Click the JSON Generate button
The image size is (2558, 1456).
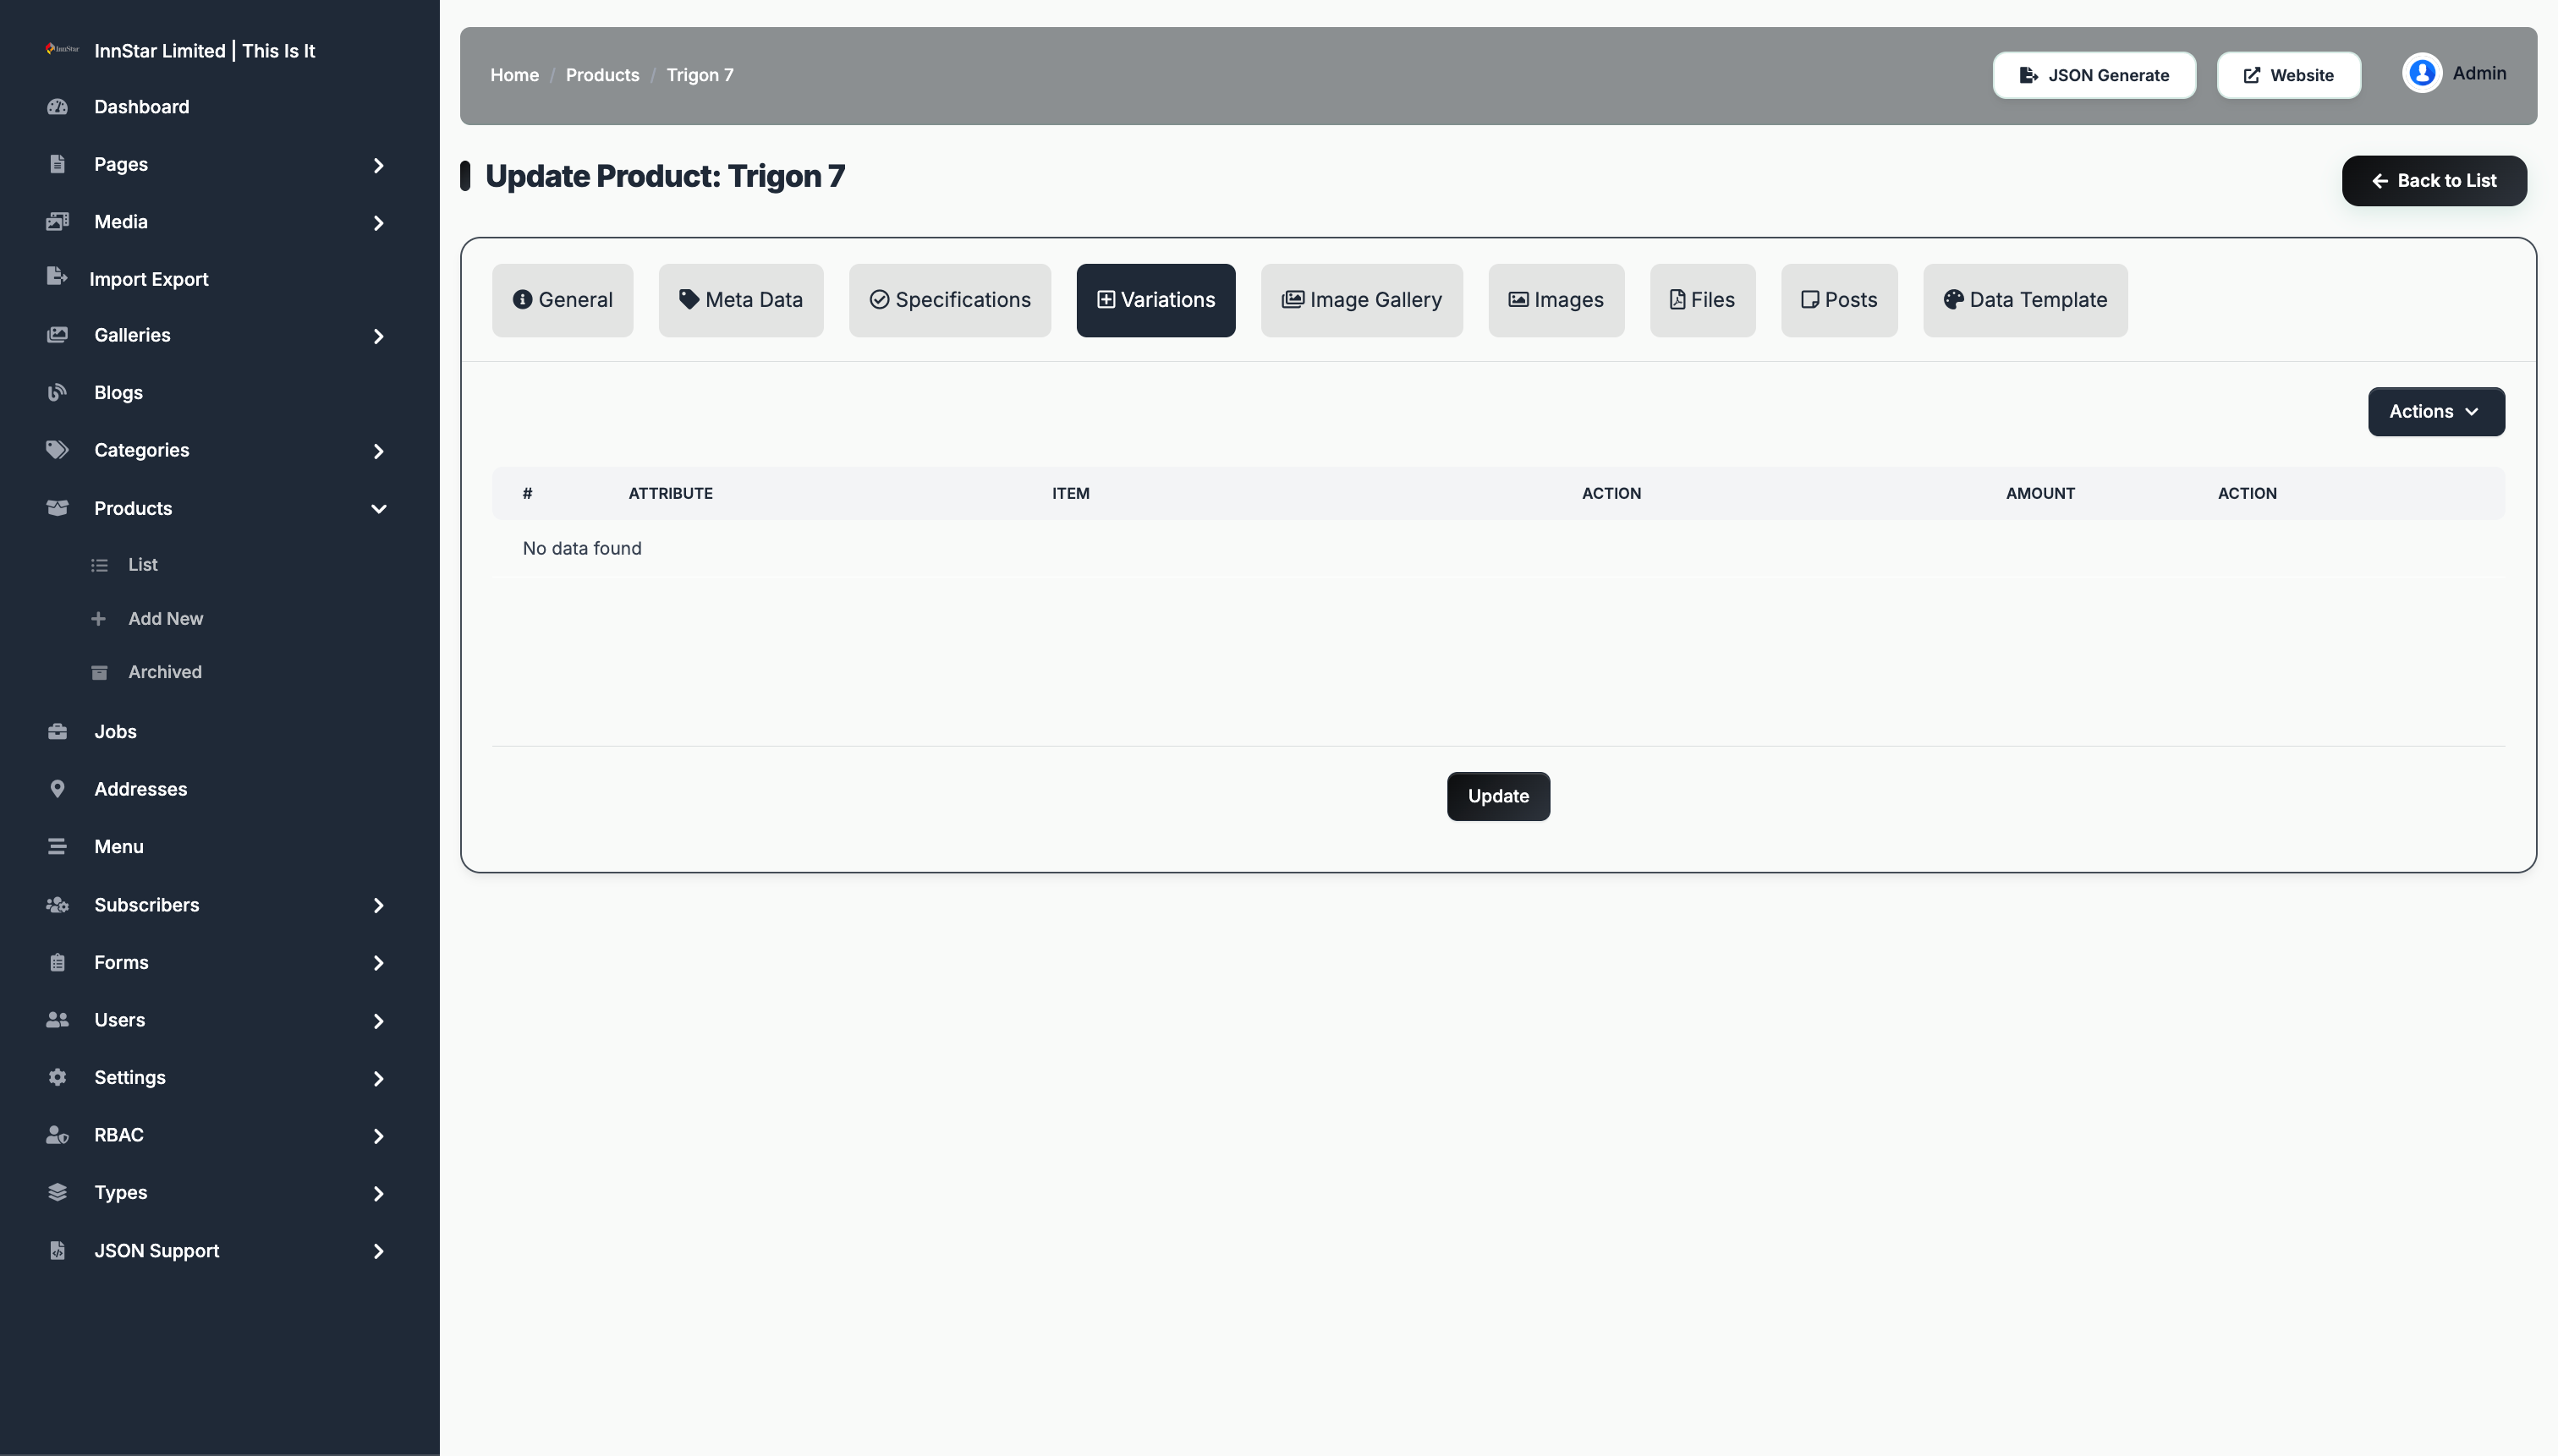pyautogui.click(x=2094, y=75)
